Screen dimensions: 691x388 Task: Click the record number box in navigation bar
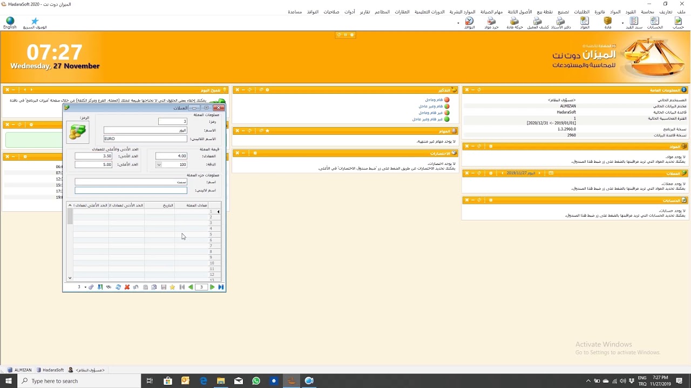(201, 287)
